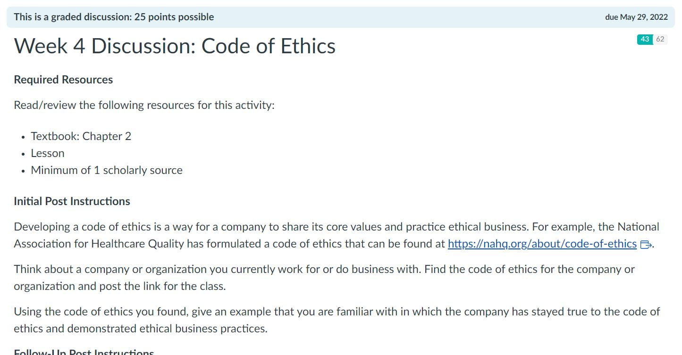
Task: Open the nahq.org code-of-ethics link
Action: pos(542,244)
